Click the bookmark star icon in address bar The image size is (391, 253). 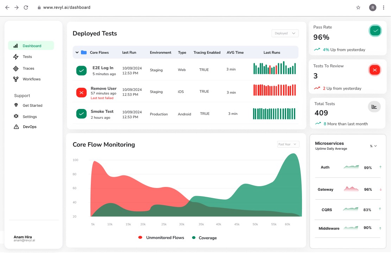[358, 7]
